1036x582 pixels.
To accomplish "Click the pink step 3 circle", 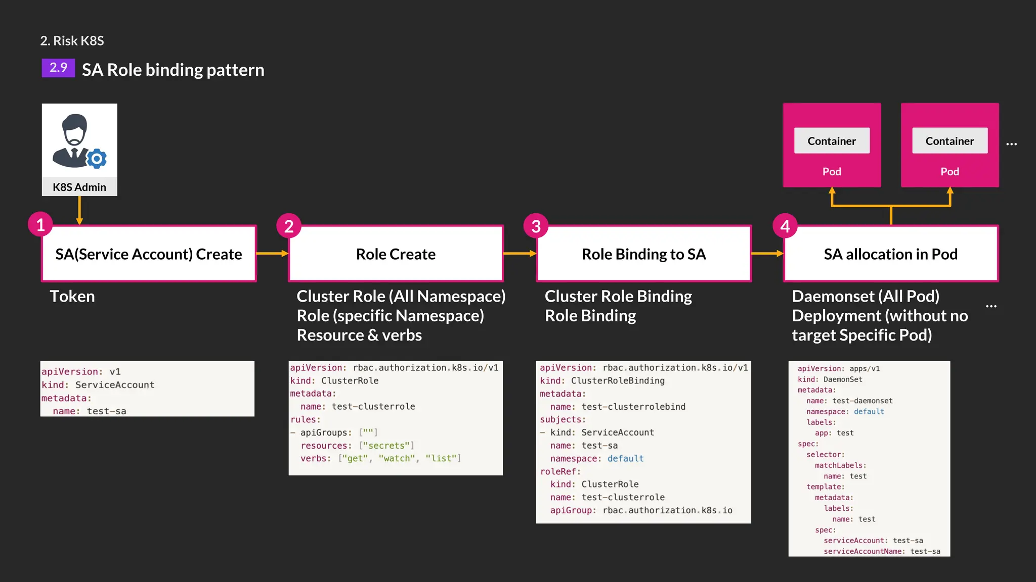I will point(536,226).
